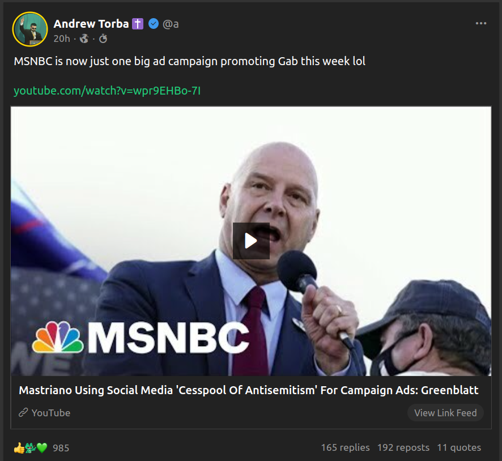Click the View Link Feed button
The height and width of the screenshot is (461, 502).
tap(445, 413)
